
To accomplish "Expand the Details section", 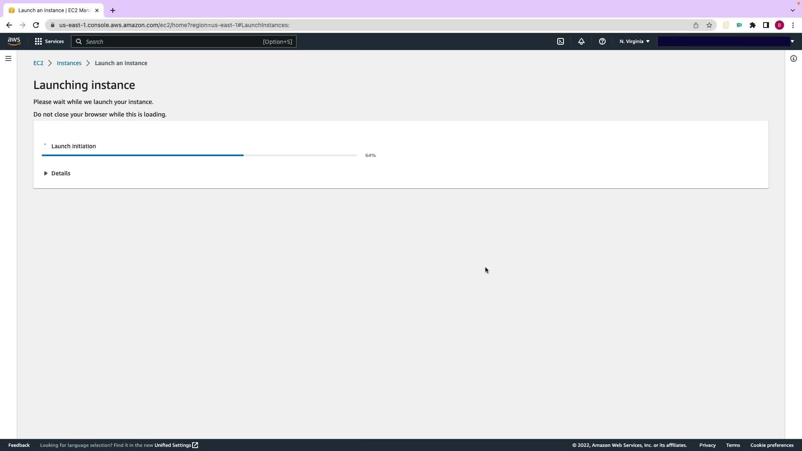I will [57, 173].
